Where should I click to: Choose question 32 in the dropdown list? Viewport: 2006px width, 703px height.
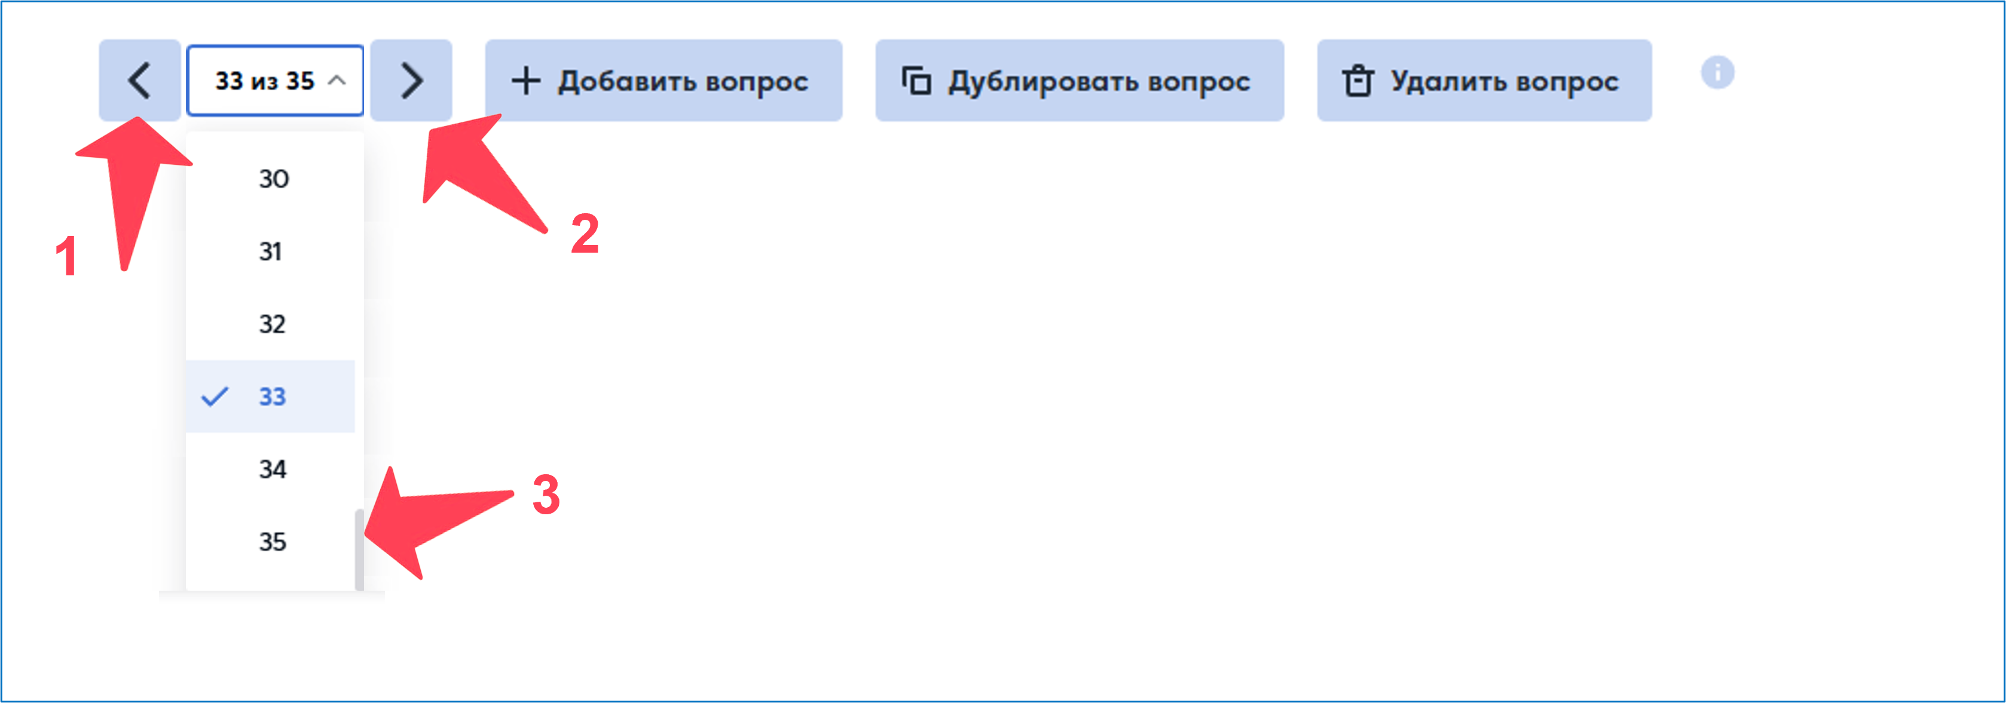(273, 324)
